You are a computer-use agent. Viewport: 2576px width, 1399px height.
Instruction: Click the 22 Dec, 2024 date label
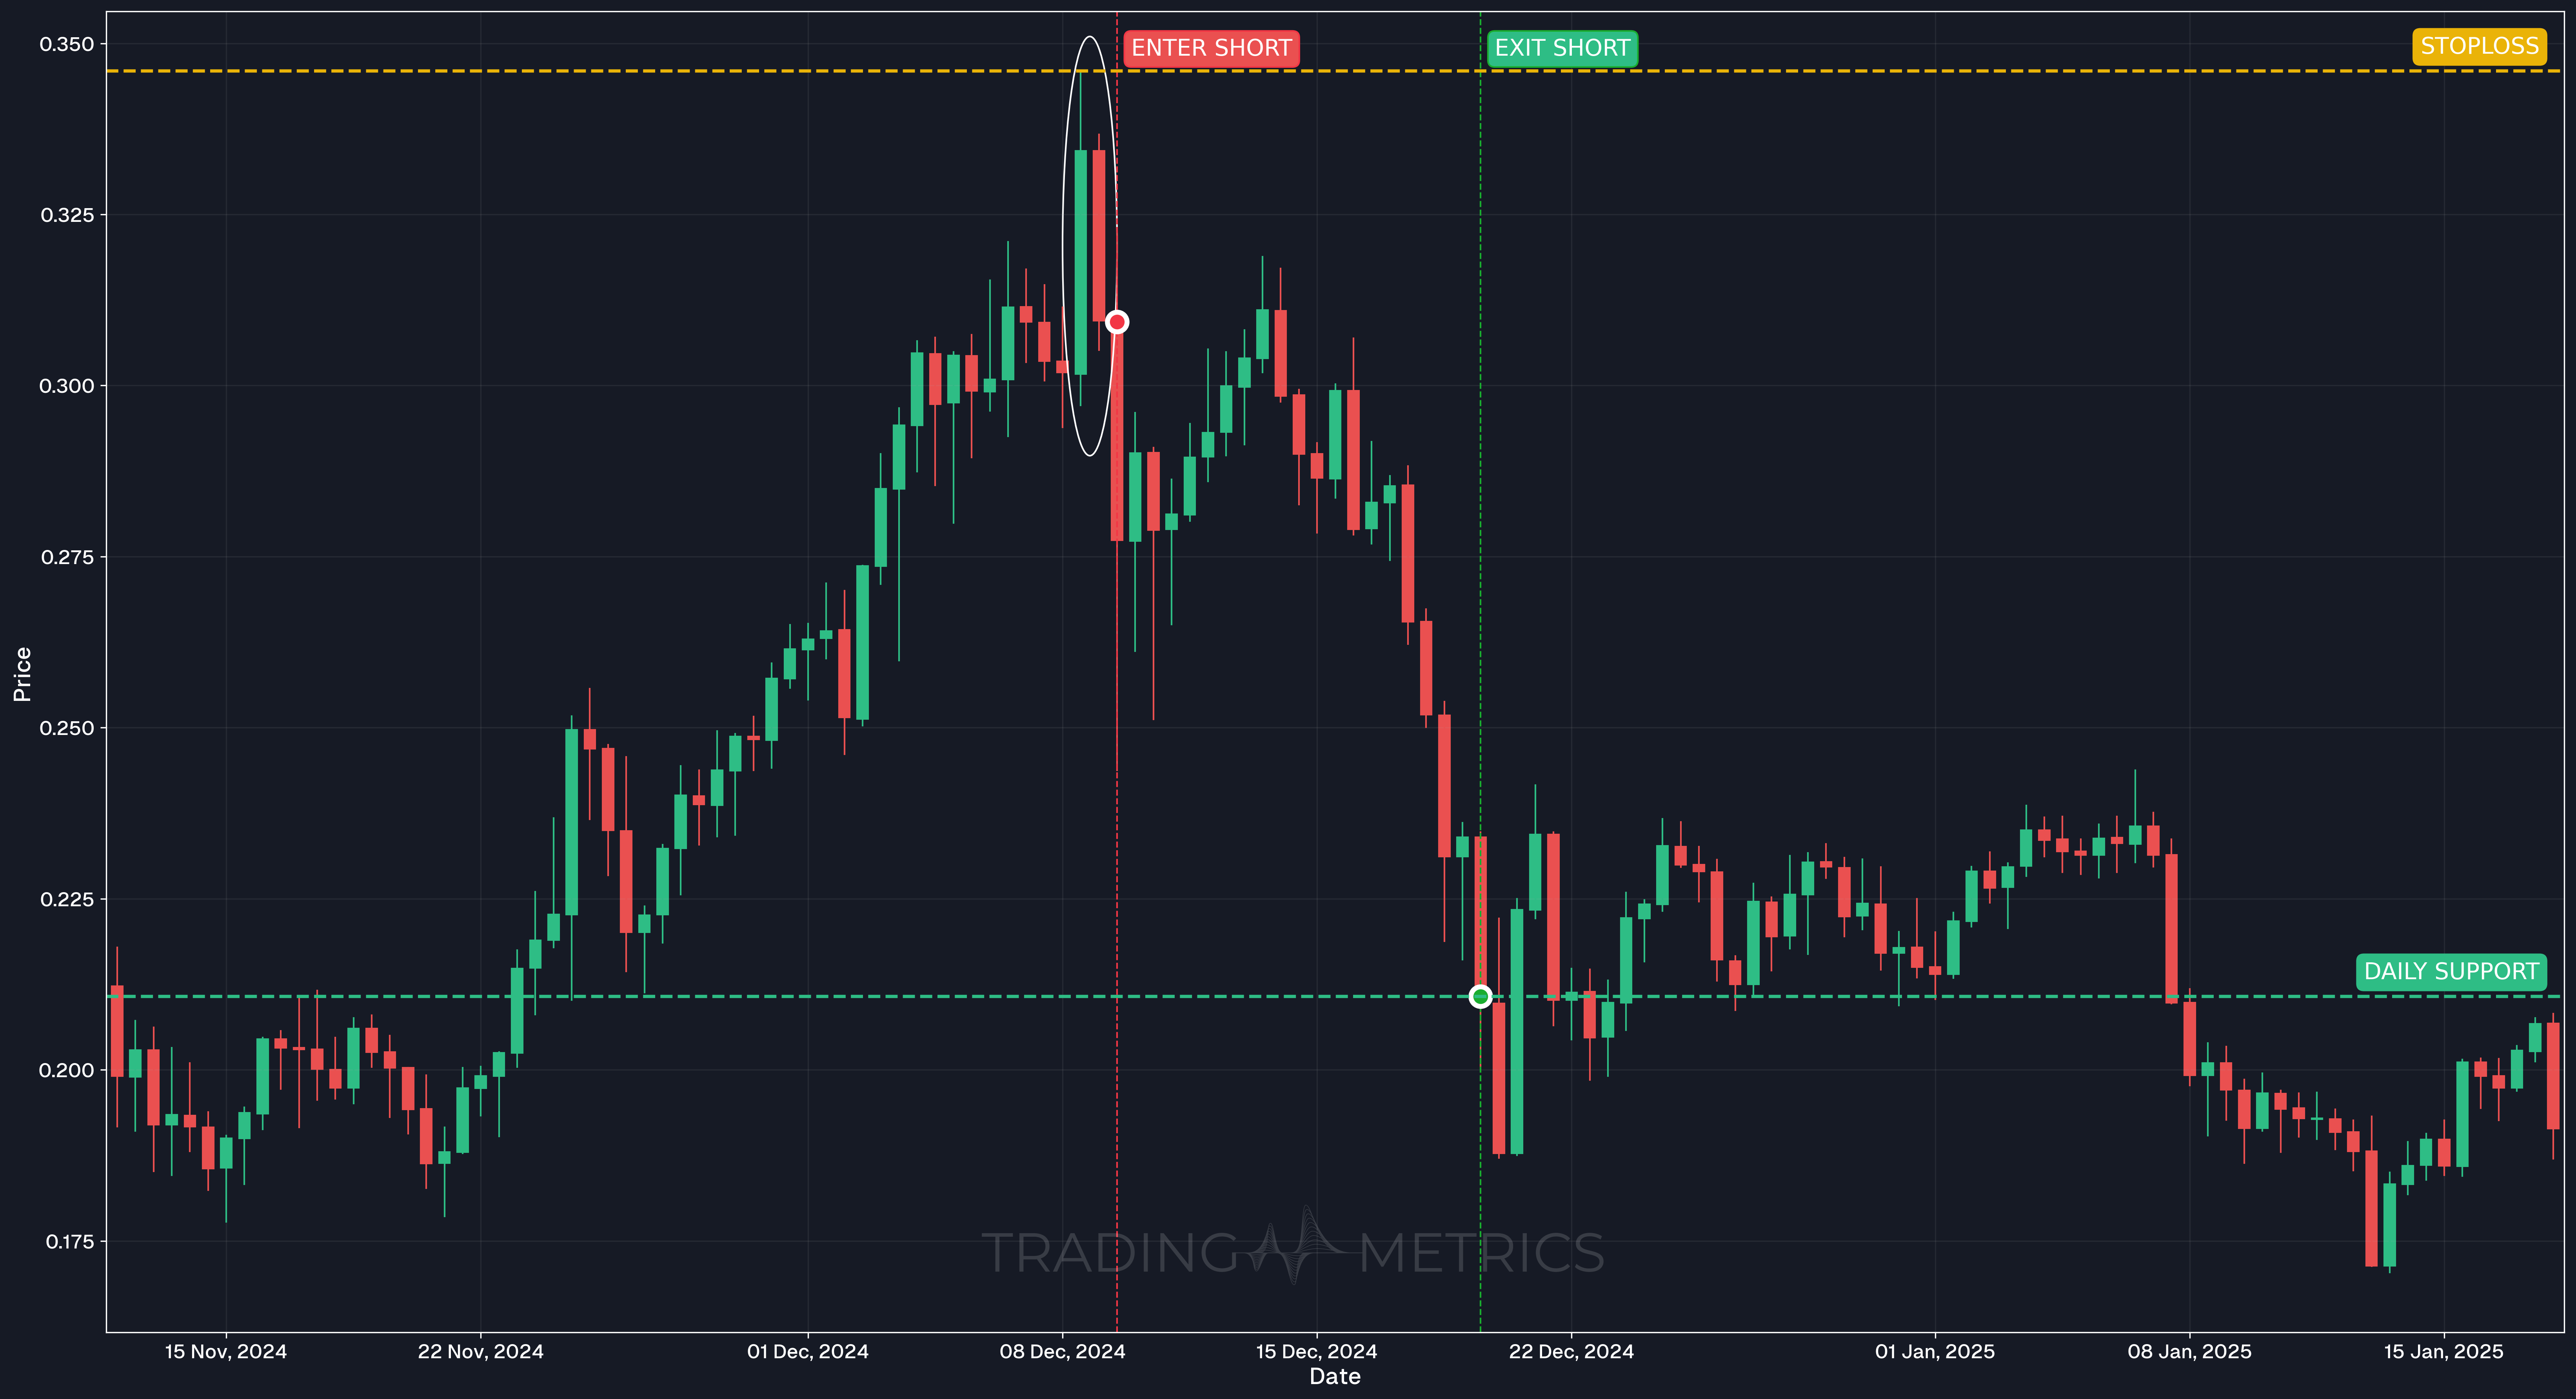tap(1571, 1351)
